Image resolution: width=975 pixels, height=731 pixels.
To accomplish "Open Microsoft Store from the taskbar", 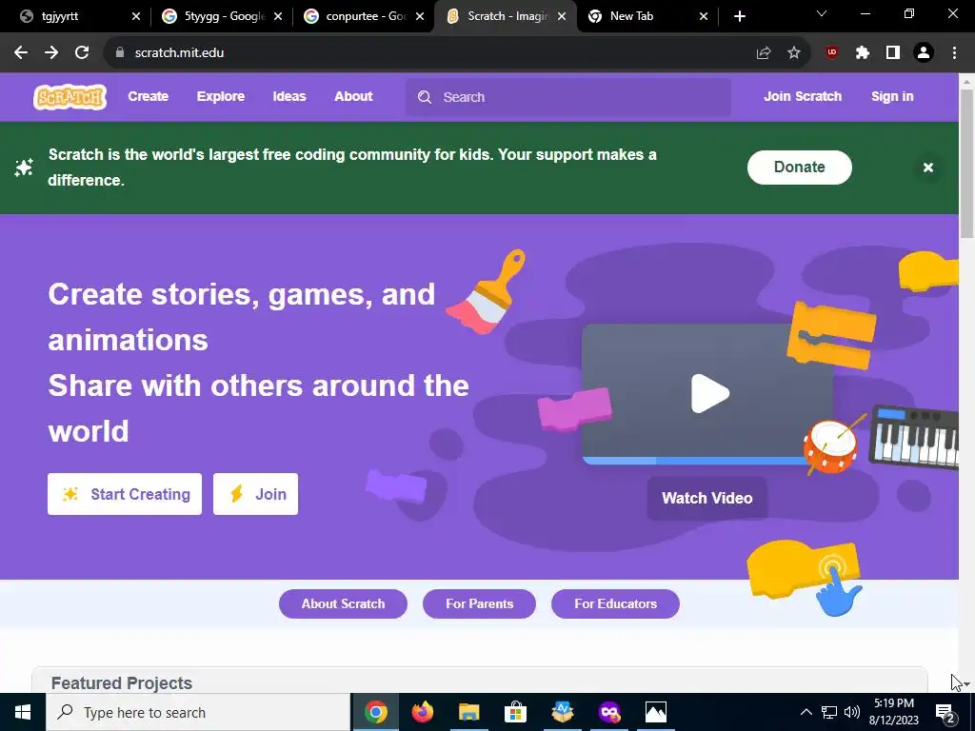I will [x=515, y=712].
